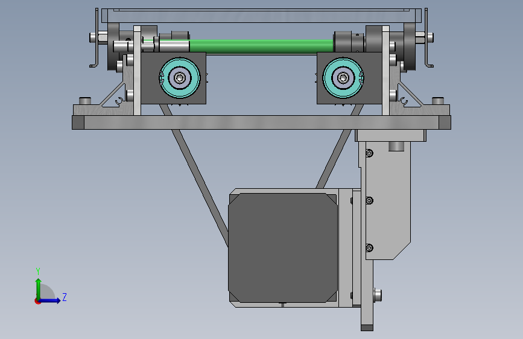Select the long horizontal base plate
Viewport: 523px width, 339px height.
pyautogui.click(x=262, y=122)
